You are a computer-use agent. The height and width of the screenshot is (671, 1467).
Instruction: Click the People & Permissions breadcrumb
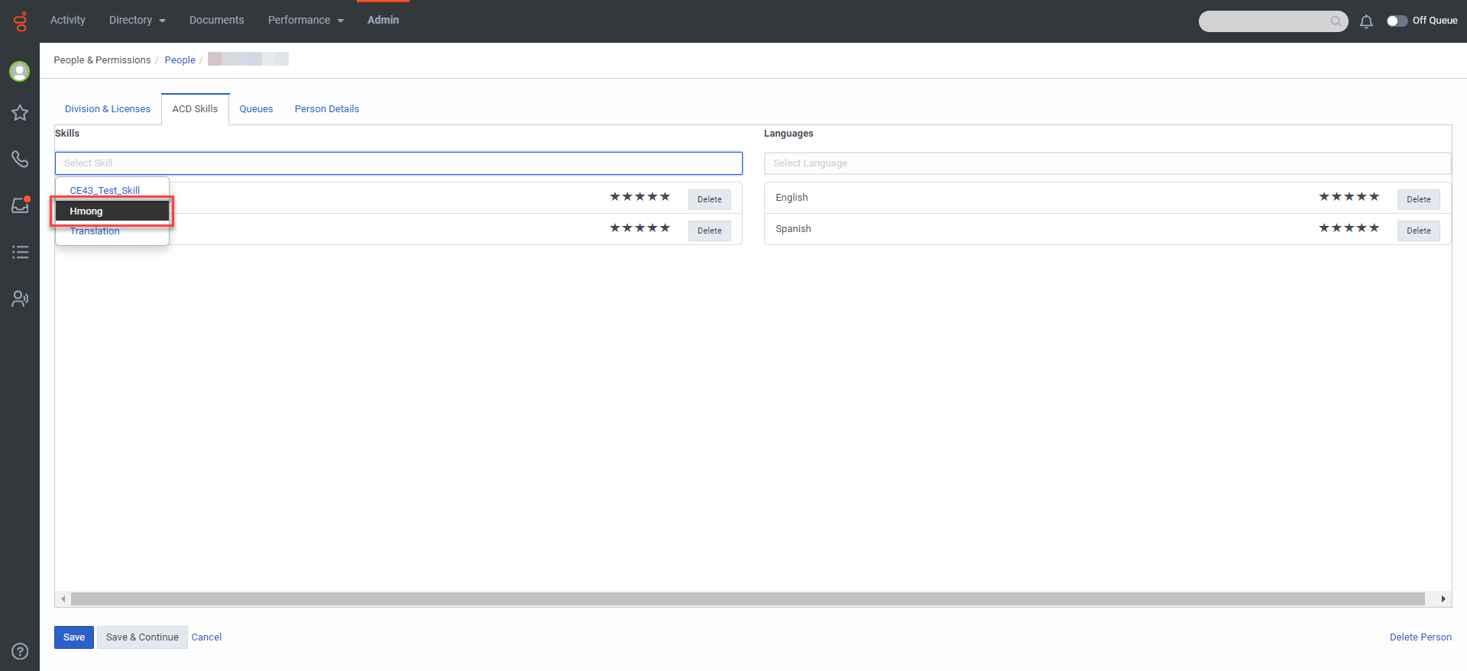102,60
